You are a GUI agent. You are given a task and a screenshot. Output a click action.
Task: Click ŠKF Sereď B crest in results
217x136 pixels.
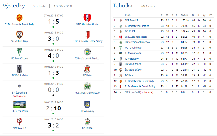(19, 121)
